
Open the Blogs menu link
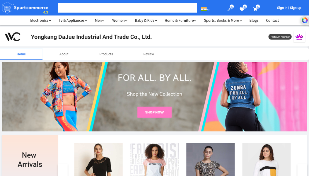(254, 20)
